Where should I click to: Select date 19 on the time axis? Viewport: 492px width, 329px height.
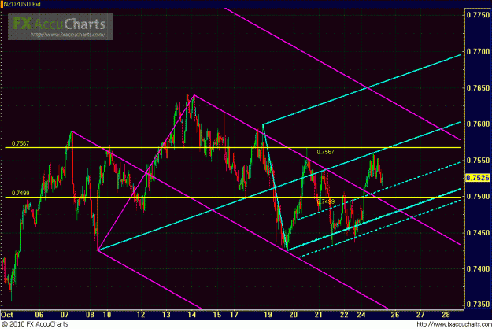click(268, 315)
